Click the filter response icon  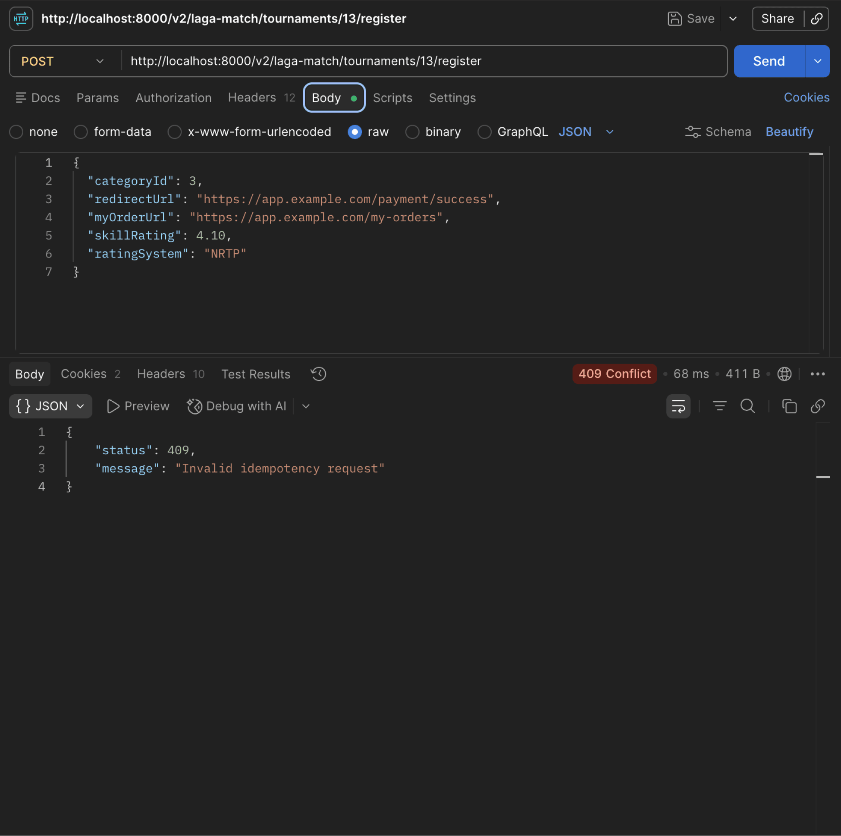tap(719, 406)
